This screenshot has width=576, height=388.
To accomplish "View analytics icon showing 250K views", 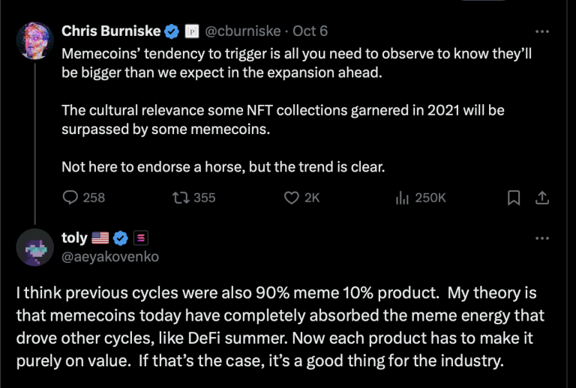I will 400,198.
